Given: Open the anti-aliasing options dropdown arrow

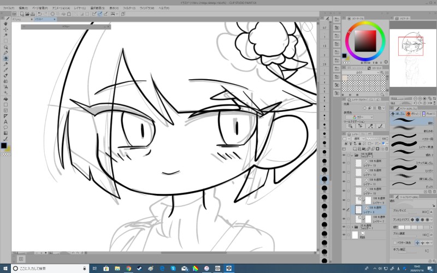Looking at the screenshot, I should click(x=432, y=220).
